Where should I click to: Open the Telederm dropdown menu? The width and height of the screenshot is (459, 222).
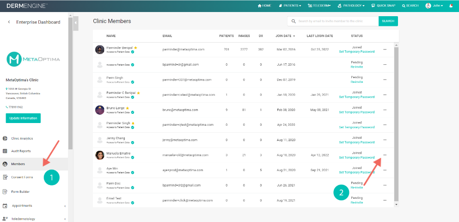(319, 6)
